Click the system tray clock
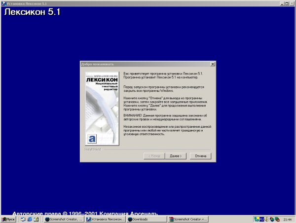The image size is (296, 223). coord(287,219)
